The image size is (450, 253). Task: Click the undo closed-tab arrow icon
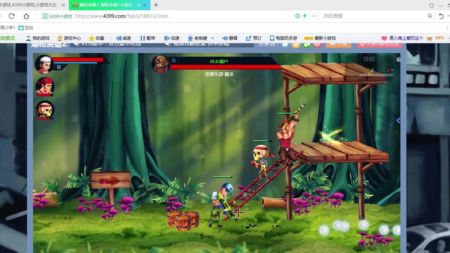click(x=441, y=16)
